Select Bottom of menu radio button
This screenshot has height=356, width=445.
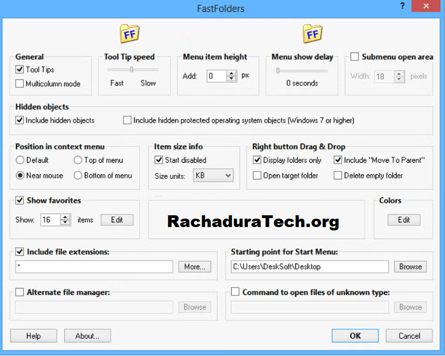coord(78,175)
